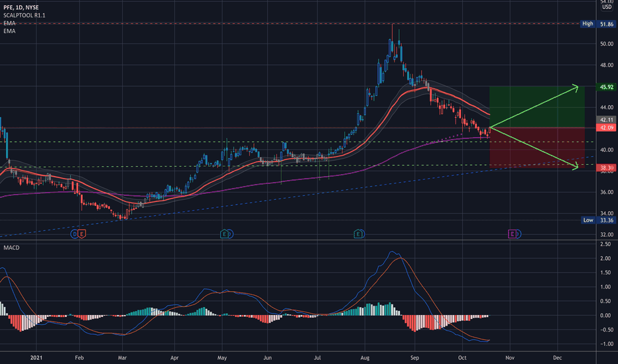Click the gray 42.11 price tag

point(607,120)
